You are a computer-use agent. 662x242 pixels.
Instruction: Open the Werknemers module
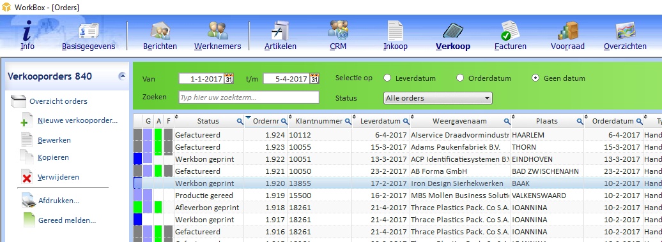(217, 36)
